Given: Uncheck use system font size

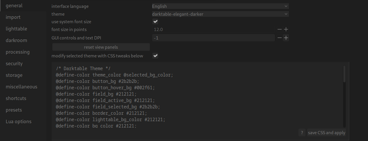Looking at the screenshot, I should point(155,21).
